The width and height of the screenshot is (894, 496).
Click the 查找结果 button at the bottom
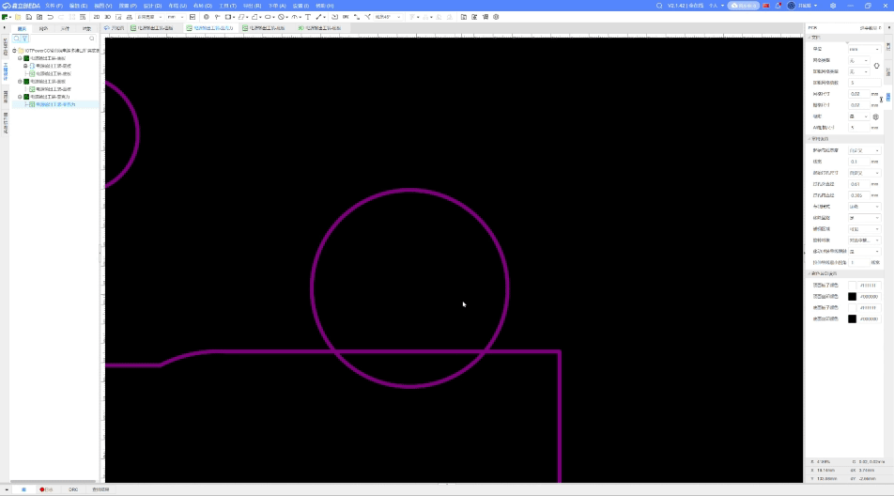pyautogui.click(x=100, y=489)
